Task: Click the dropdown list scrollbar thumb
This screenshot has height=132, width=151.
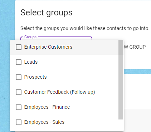Action: (121, 79)
